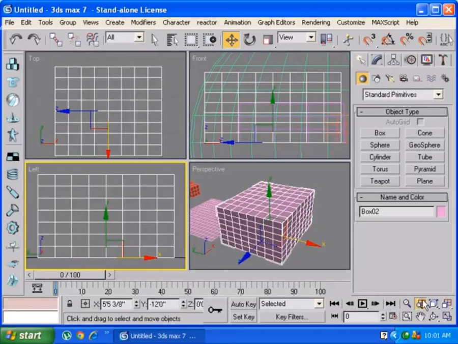The width and height of the screenshot is (458, 344).
Task: Switch to the Hierarchy panel tab
Action: pos(393,60)
